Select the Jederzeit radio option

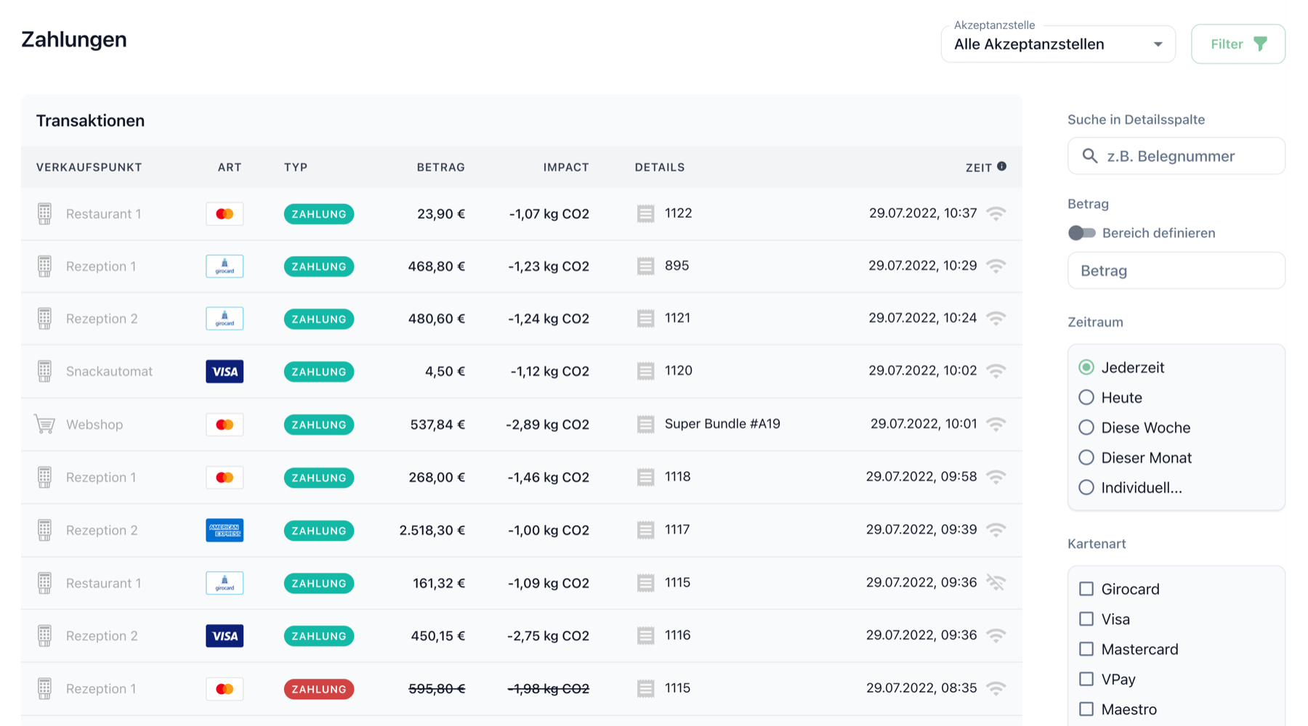pos(1086,367)
